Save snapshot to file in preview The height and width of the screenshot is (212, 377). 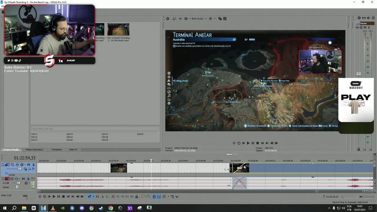point(225,19)
